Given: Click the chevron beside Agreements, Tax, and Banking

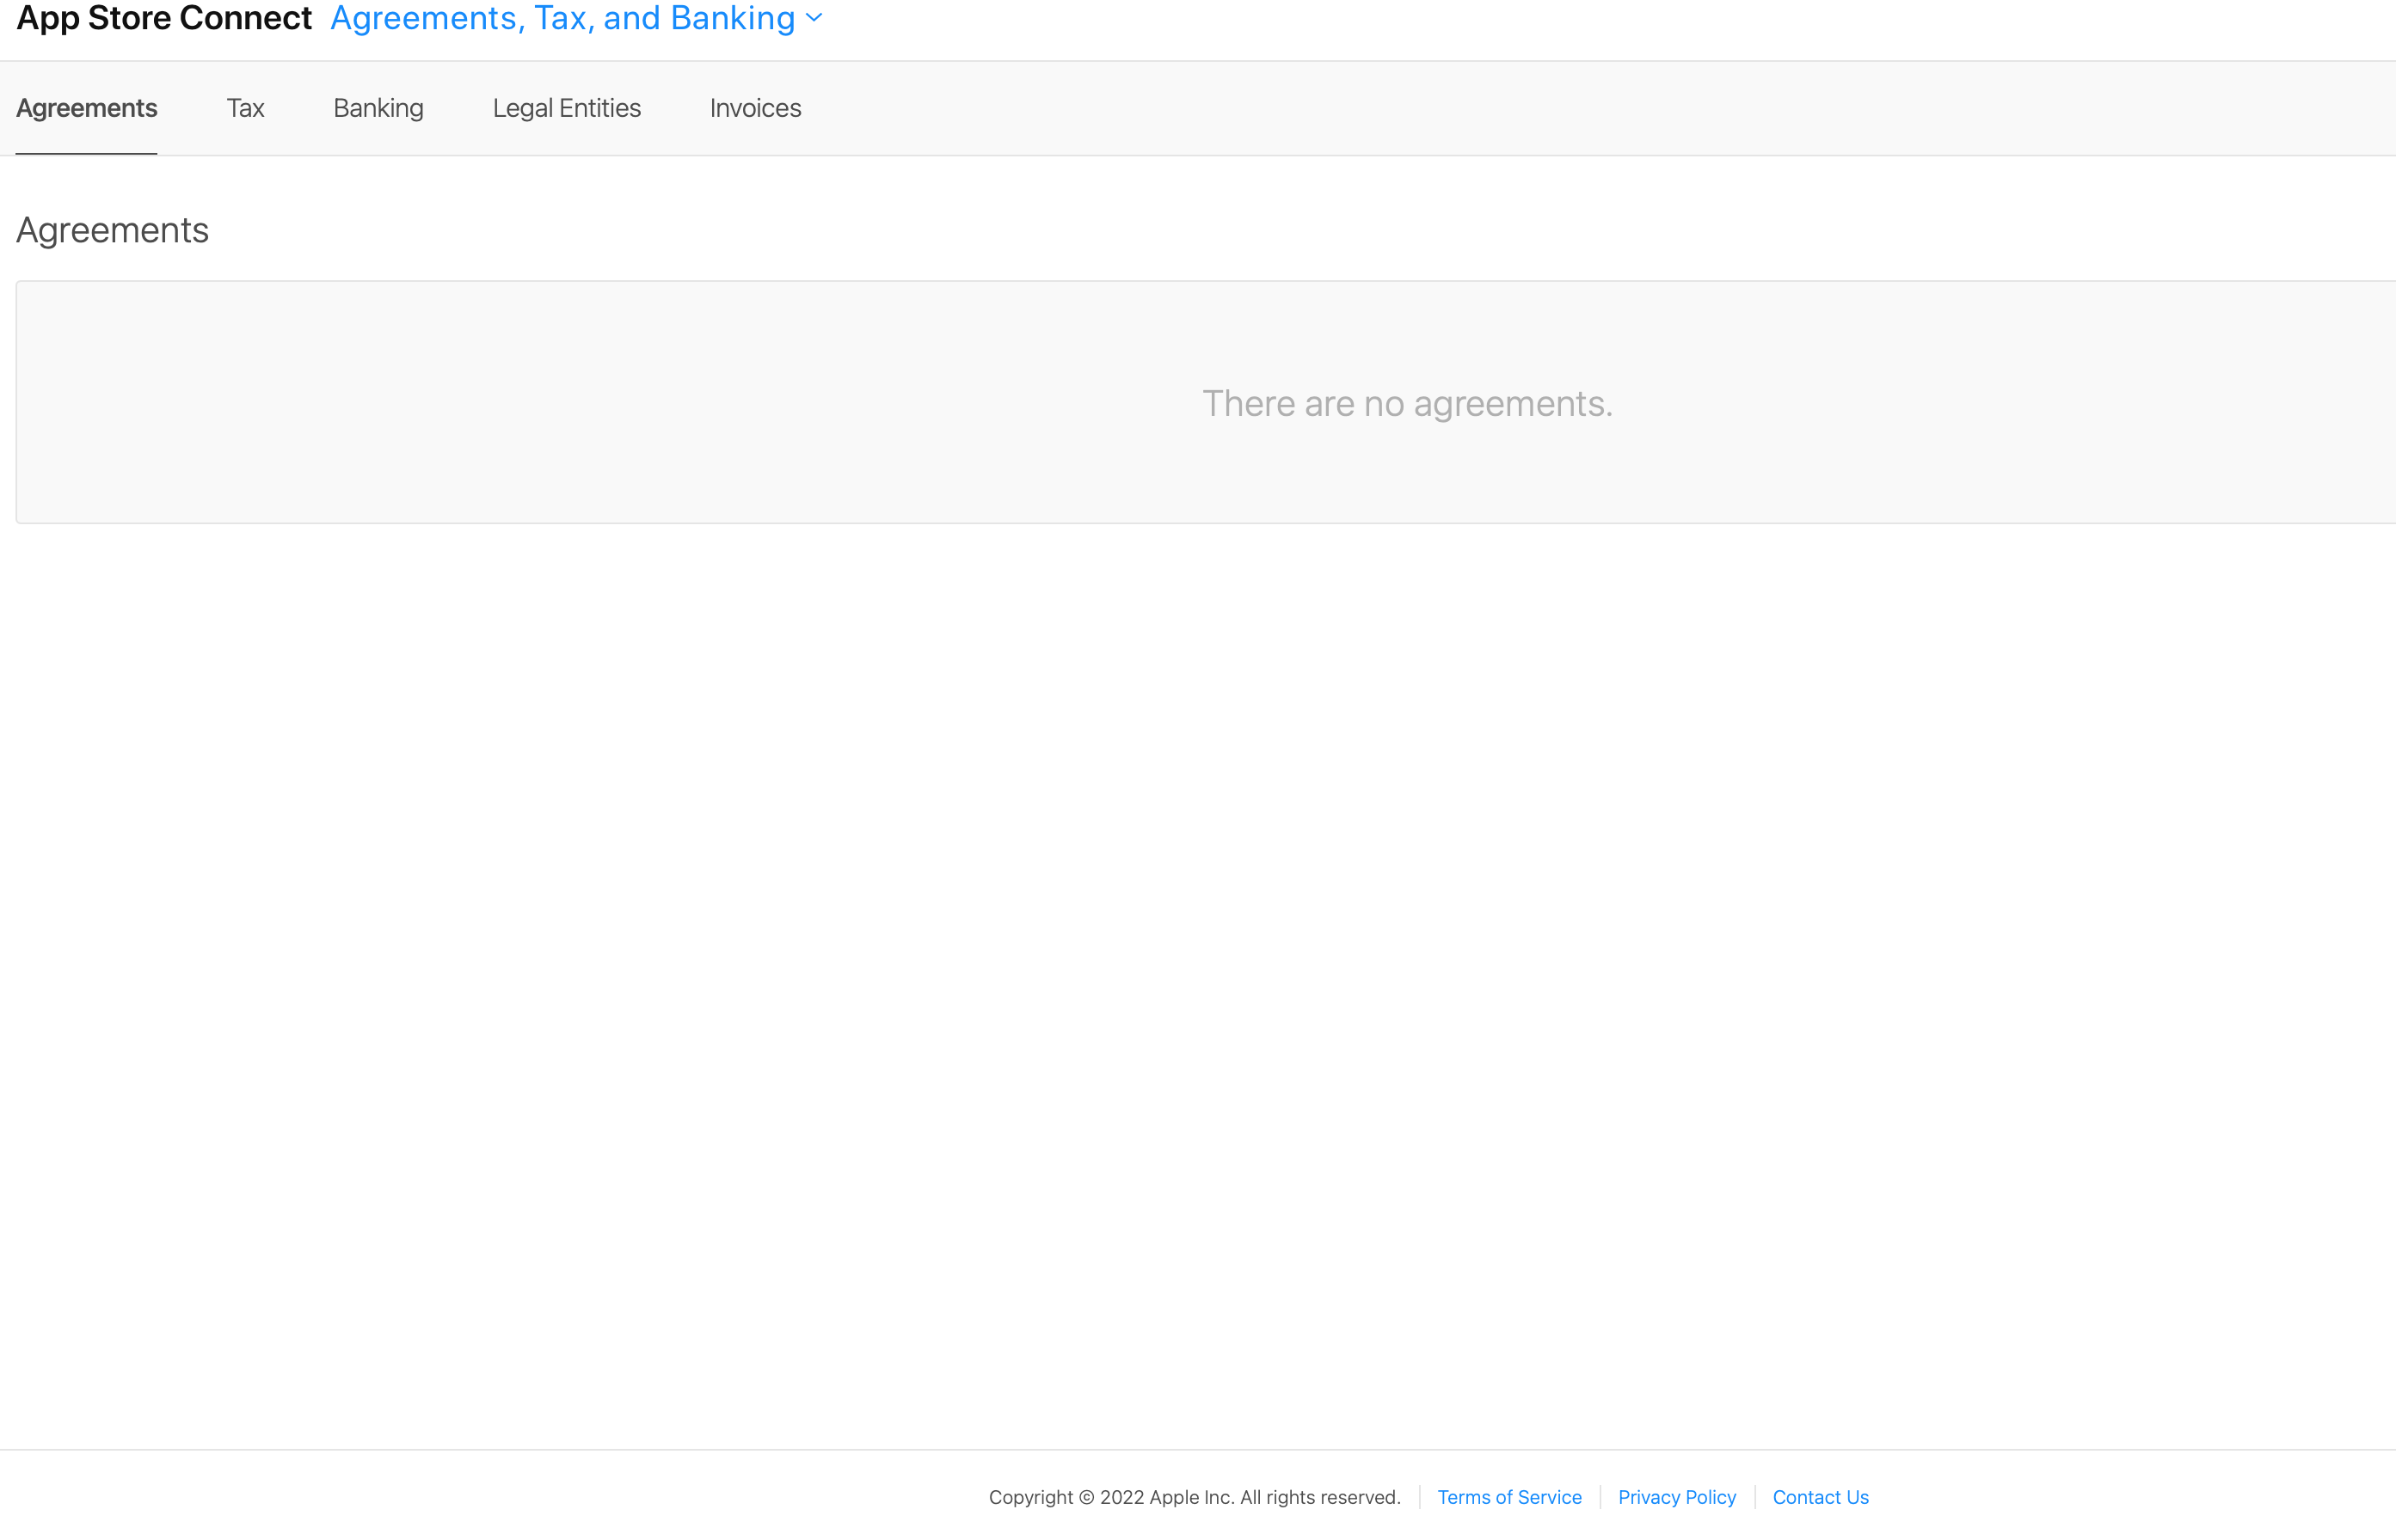Looking at the screenshot, I should click(814, 18).
